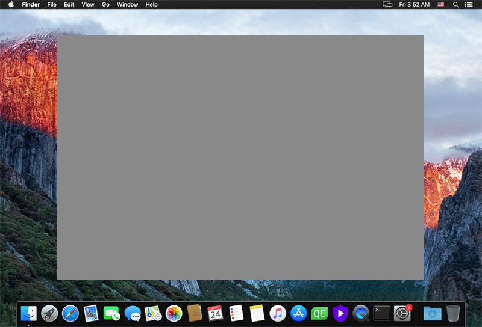Launch Launchpad rocket icon in Dock

(49, 314)
